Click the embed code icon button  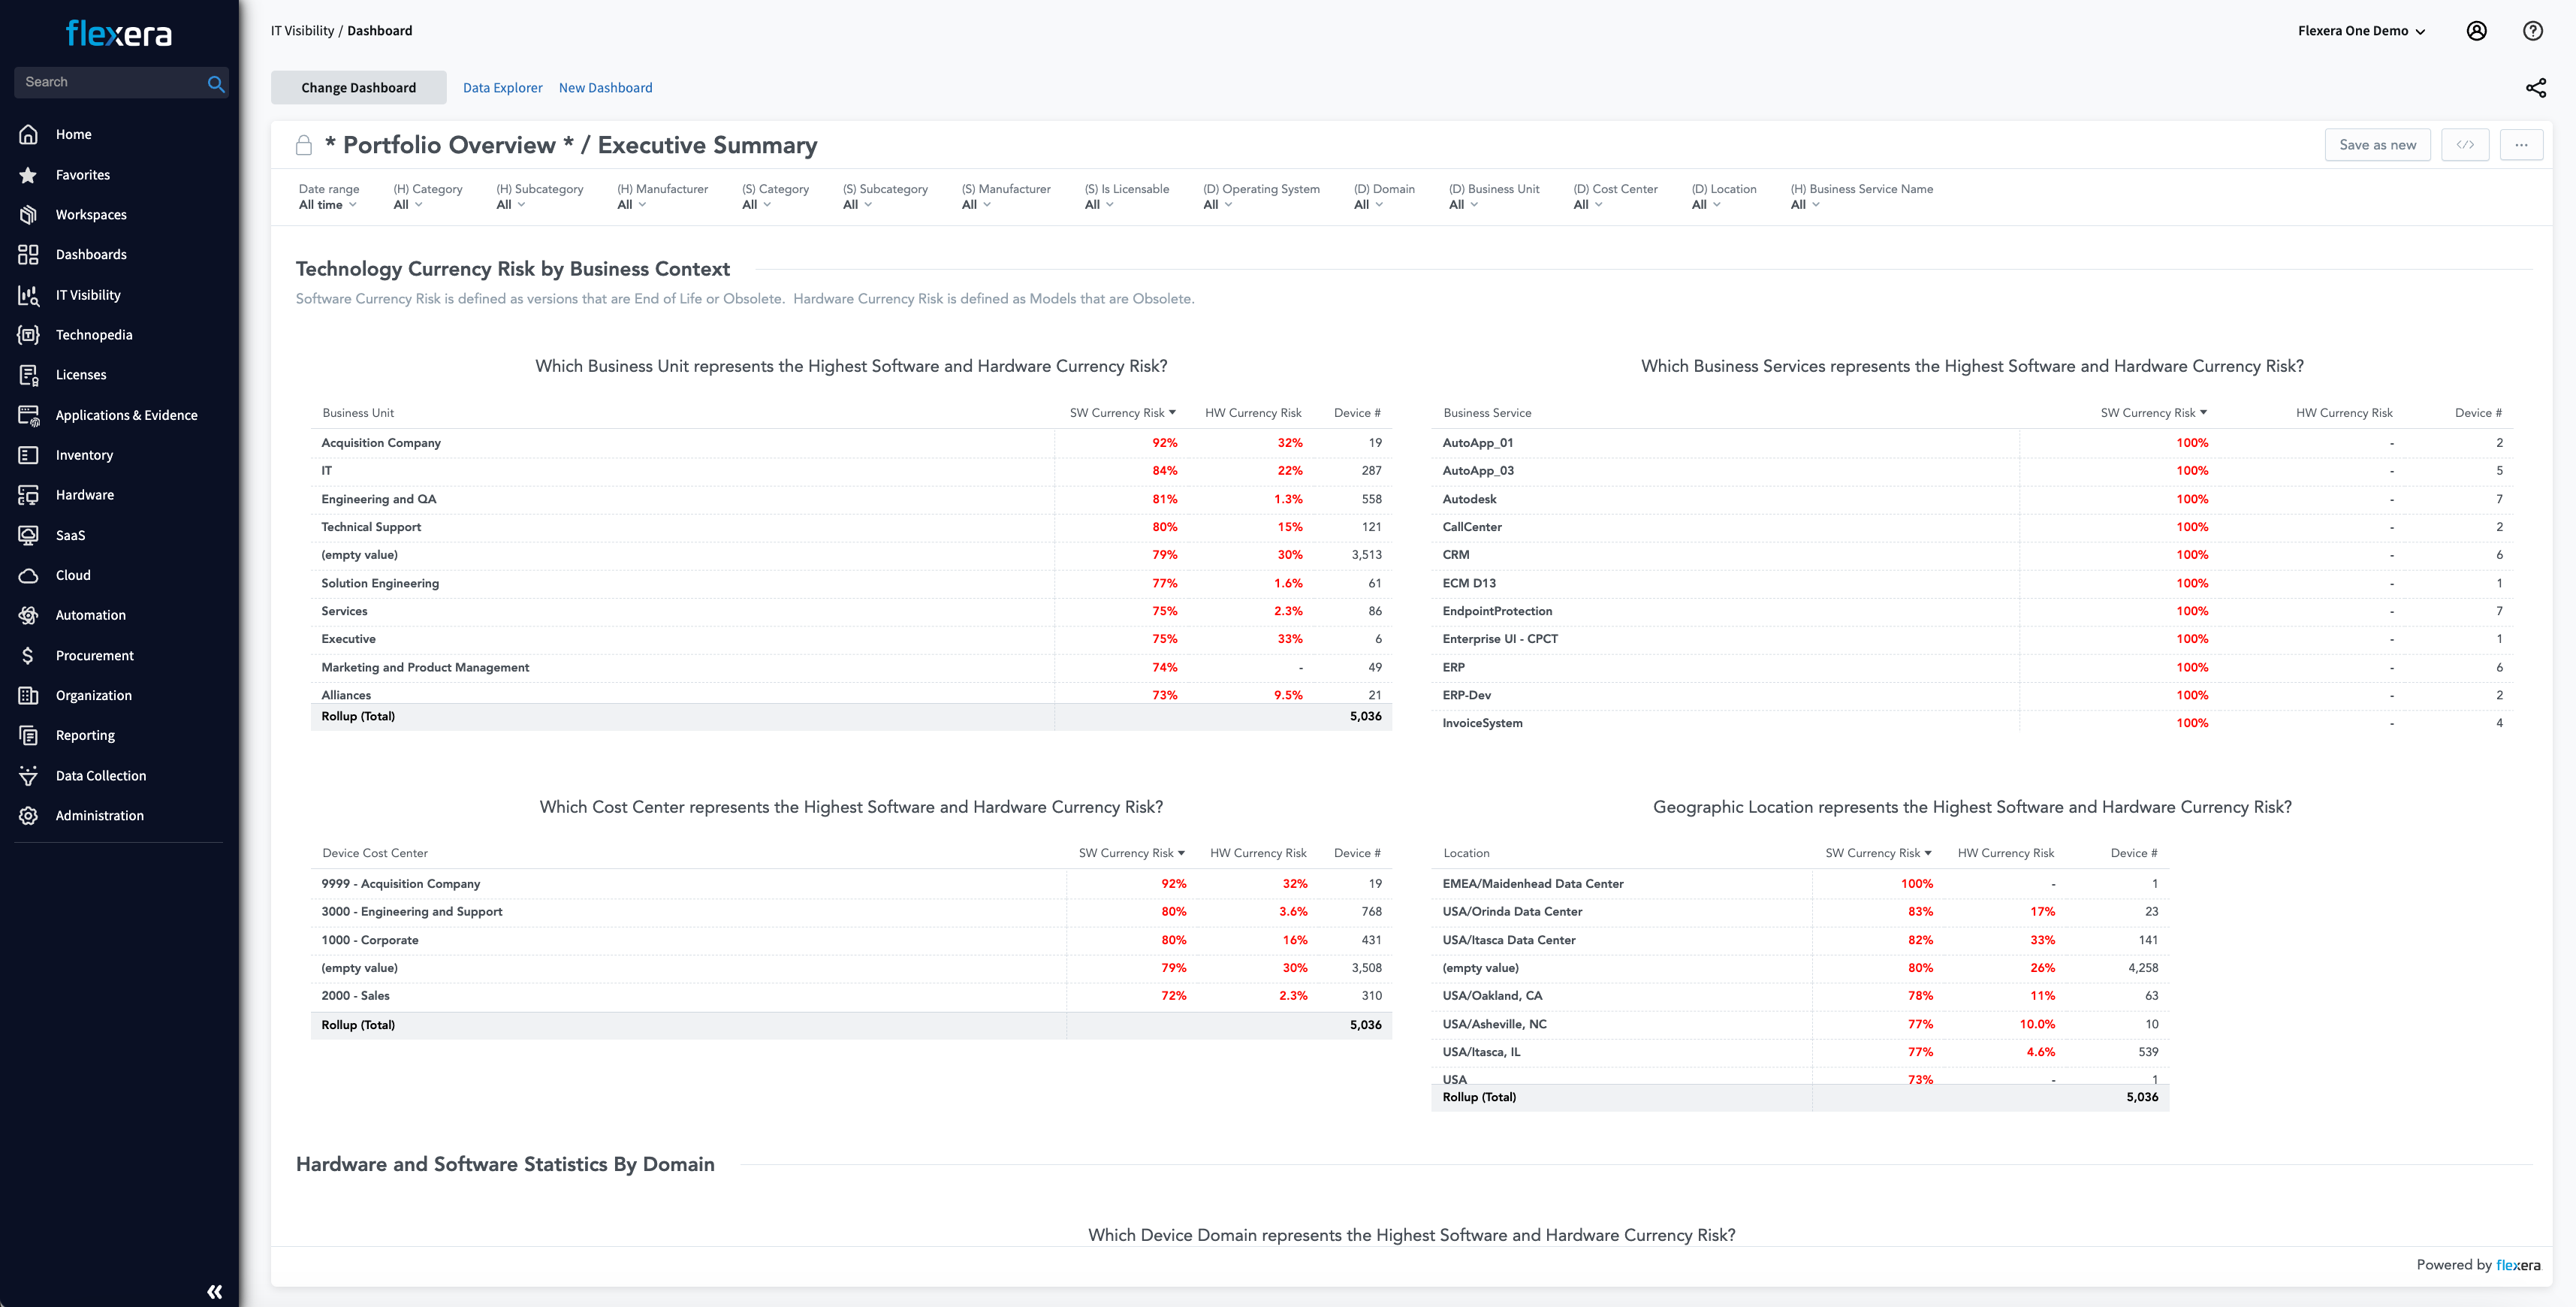click(2465, 145)
